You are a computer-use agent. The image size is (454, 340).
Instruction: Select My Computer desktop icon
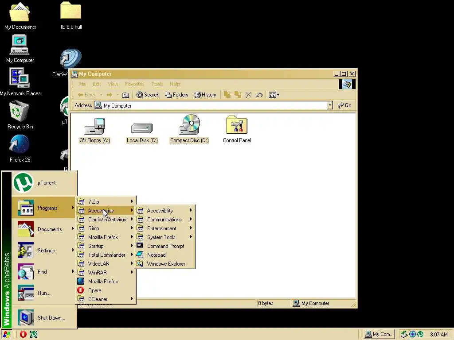click(x=20, y=49)
